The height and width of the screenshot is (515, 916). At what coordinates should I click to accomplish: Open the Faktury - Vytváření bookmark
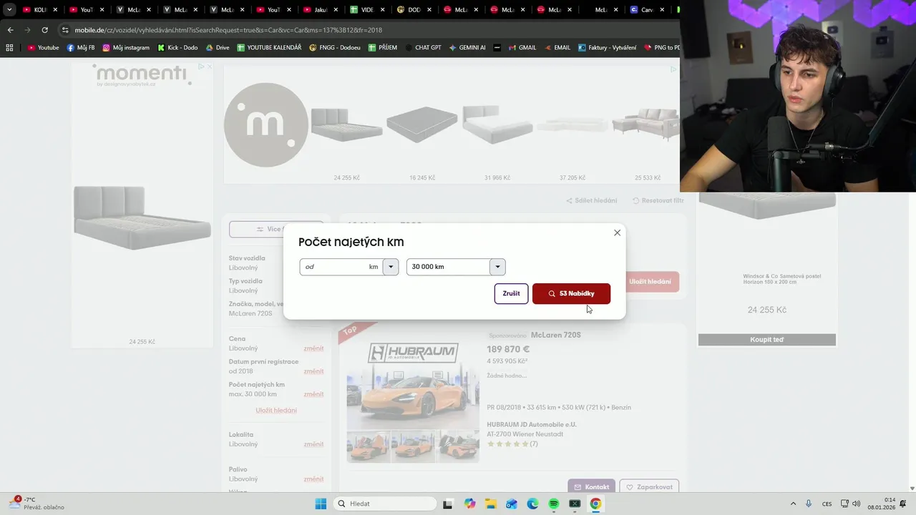pyautogui.click(x=606, y=47)
